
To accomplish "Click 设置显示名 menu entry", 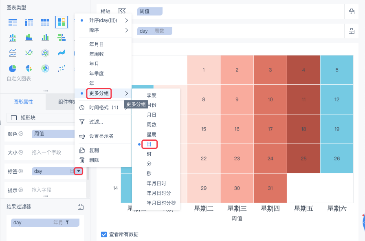I will pos(101,136).
